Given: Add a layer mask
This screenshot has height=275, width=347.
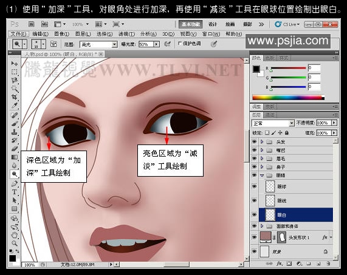Looking at the screenshot, I should click(289, 263).
